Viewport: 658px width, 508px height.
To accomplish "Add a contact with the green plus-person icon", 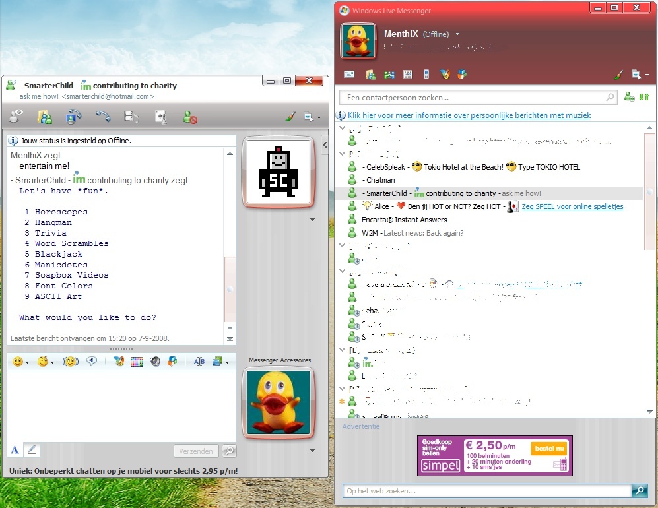I will point(629,97).
